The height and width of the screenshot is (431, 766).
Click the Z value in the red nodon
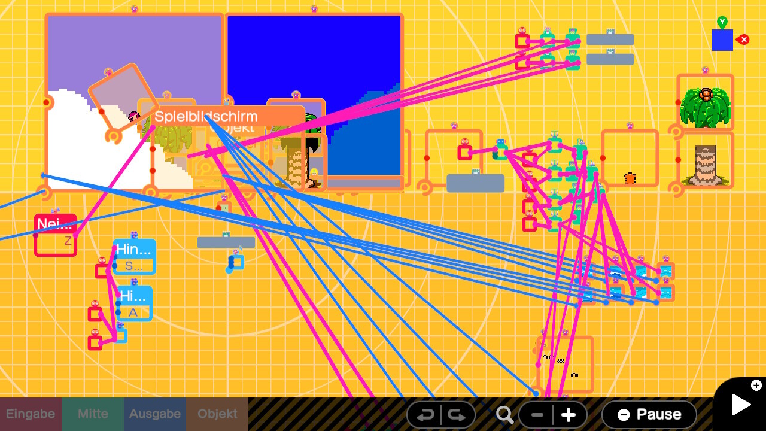point(68,241)
